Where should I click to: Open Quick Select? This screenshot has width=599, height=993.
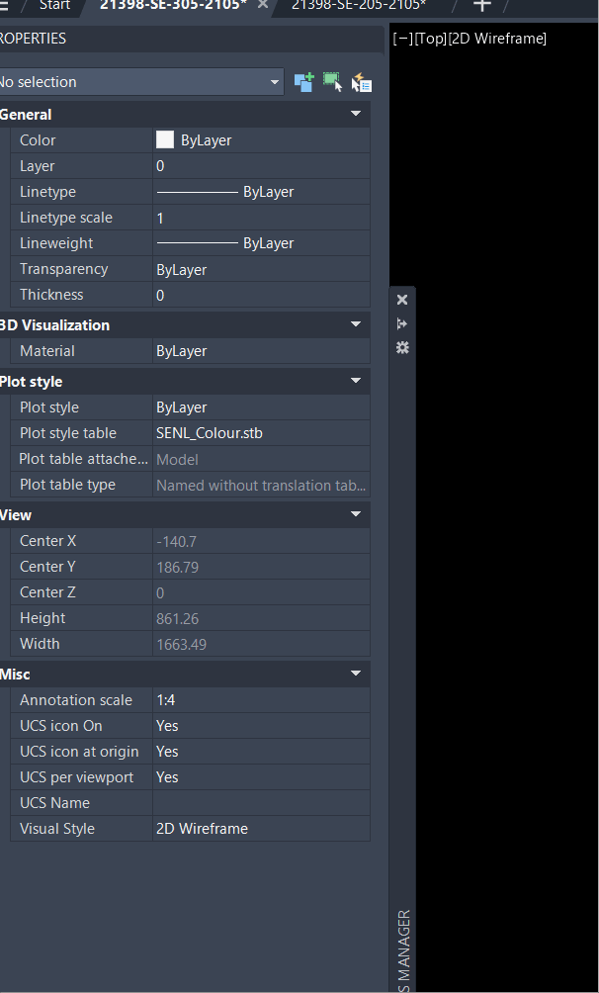[361, 82]
